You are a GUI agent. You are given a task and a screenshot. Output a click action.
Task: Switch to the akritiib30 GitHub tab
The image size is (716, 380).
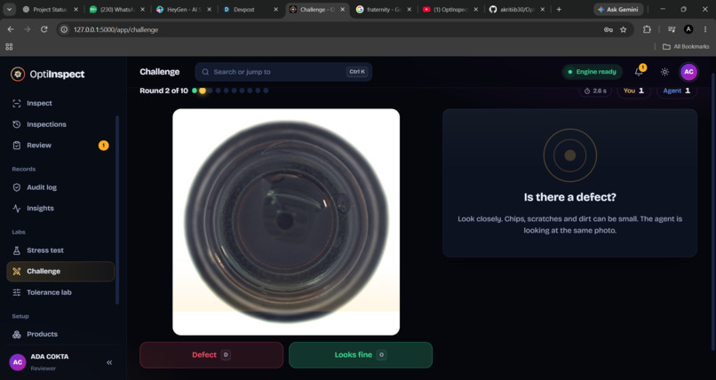517,9
